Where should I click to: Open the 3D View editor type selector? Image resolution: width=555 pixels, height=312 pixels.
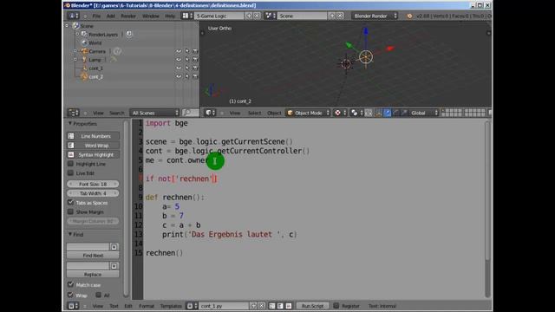(x=211, y=113)
